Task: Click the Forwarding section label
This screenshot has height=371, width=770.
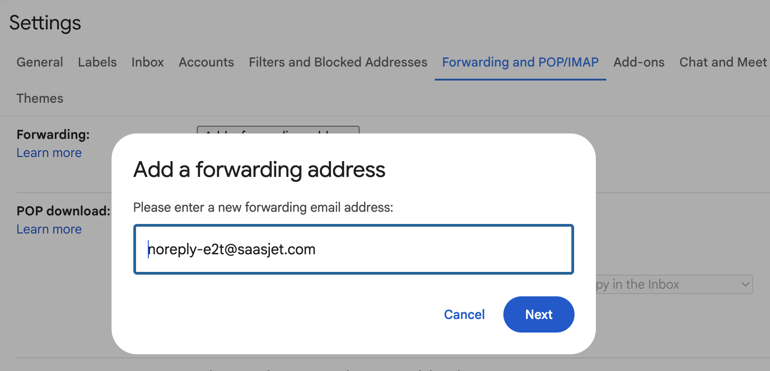Action: (x=53, y=134)
